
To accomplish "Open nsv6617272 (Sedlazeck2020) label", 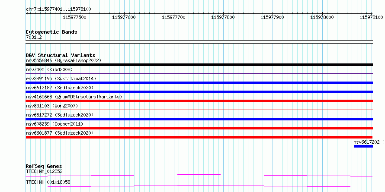I will [x=60, y=115].
